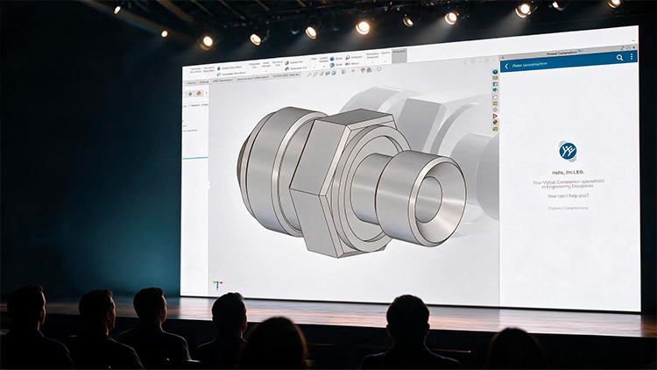Screen dimensions: 657x370
Task: Expand the Fillet button dropdown arrow
Action: tap(314, 68)
